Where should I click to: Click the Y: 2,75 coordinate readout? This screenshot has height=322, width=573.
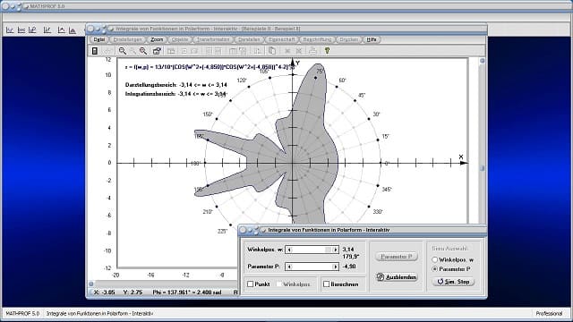tap(133, 292)
